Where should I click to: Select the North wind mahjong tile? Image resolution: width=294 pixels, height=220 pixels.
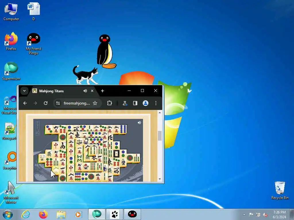click(x=110, y=137)
